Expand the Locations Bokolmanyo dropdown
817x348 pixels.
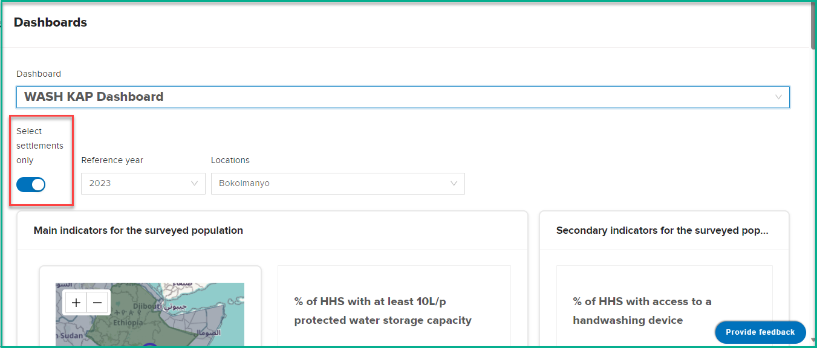point(337,183)
